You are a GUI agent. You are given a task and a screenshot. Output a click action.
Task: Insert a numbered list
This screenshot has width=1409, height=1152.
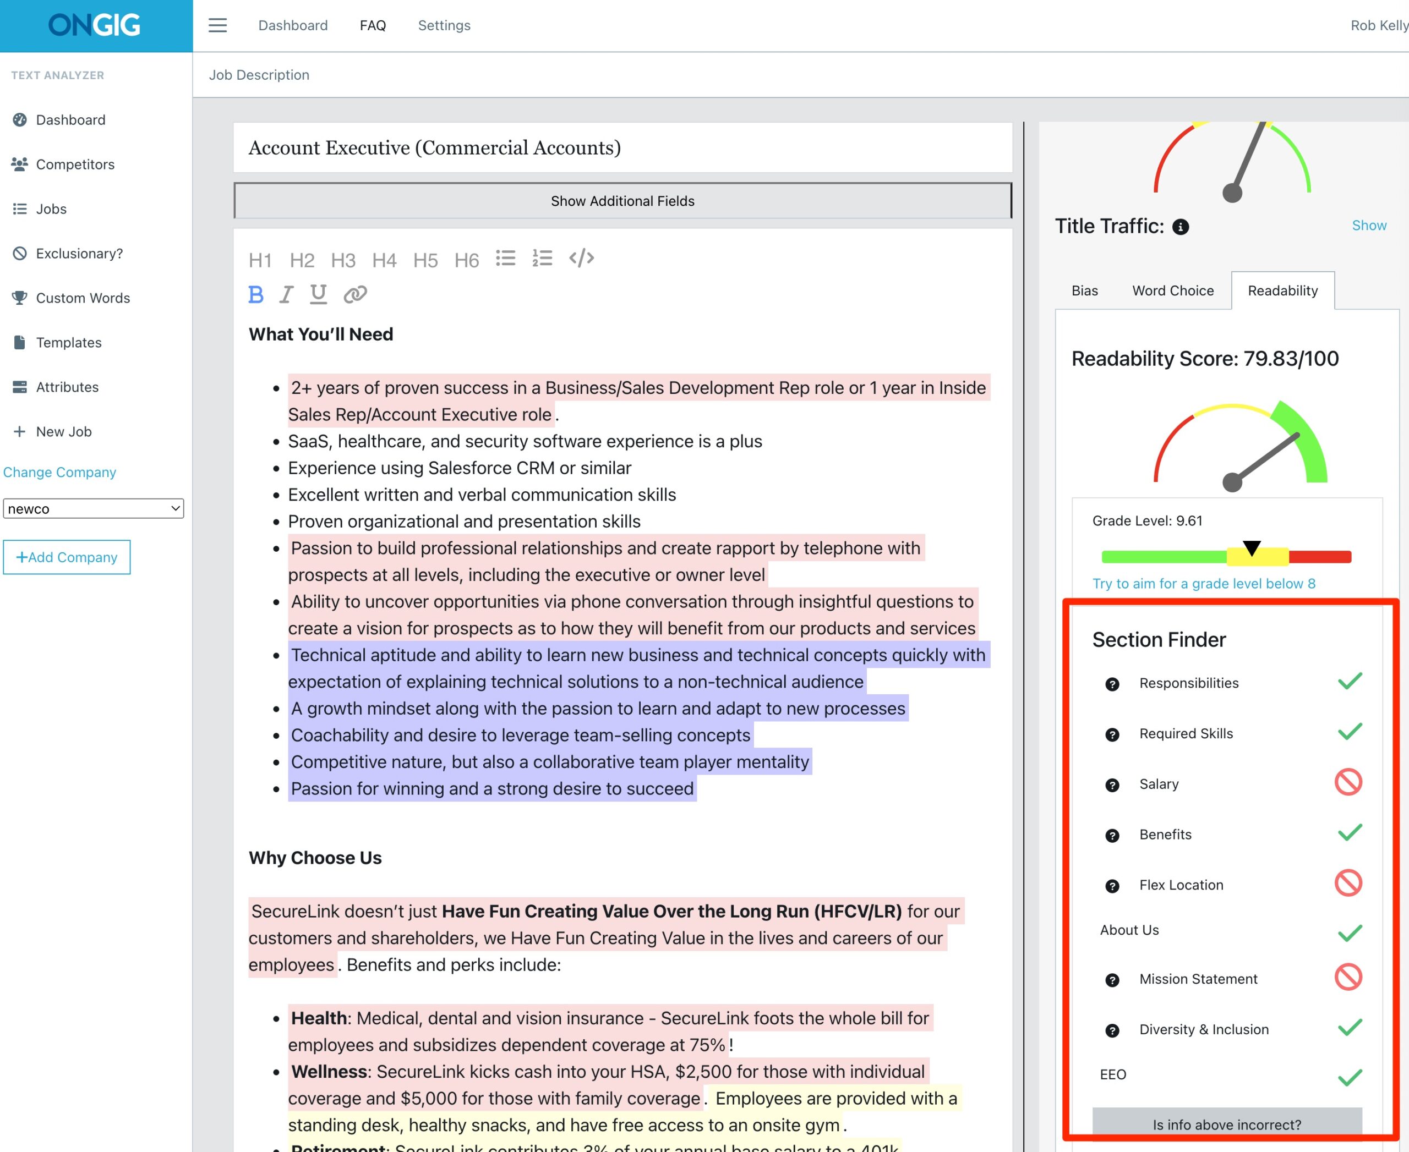(x=542, y=258)
